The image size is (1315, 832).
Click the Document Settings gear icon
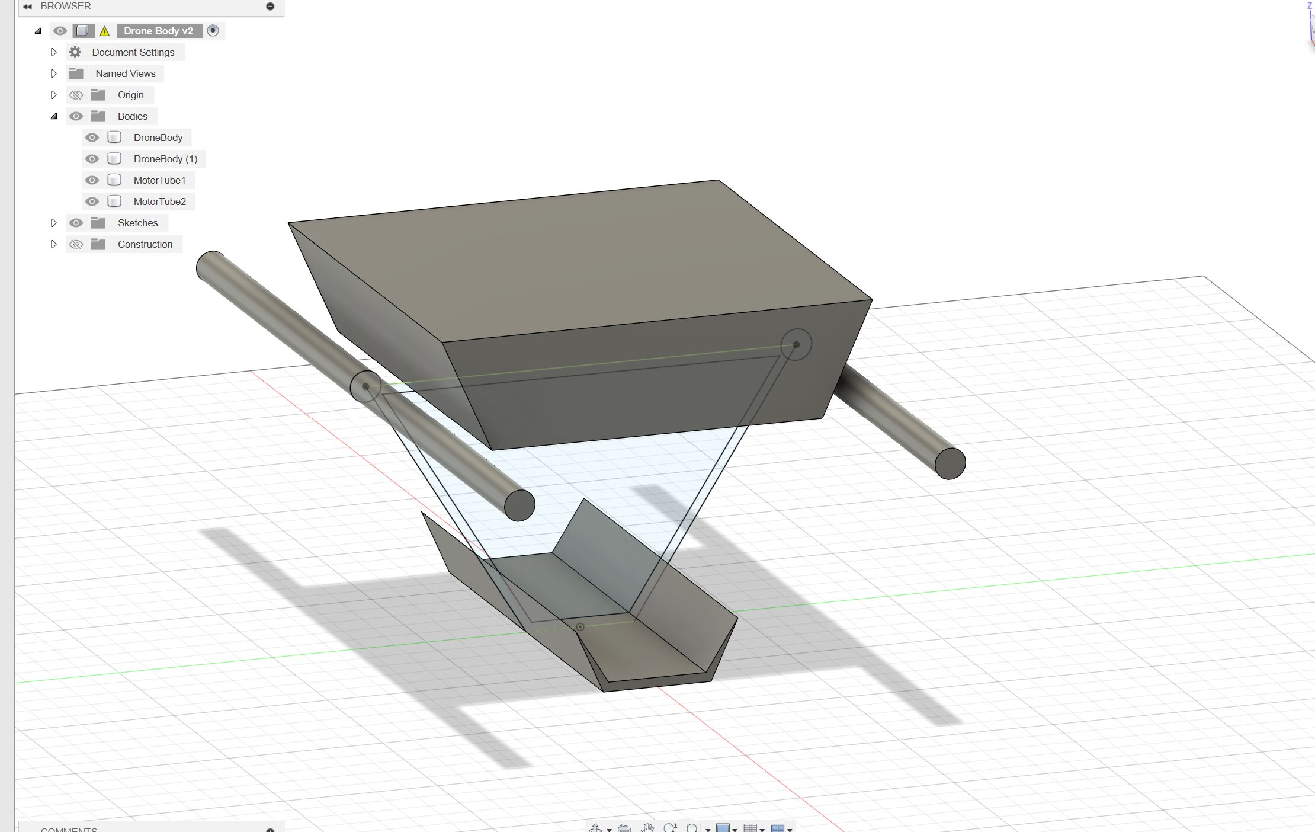pos(75,52)
